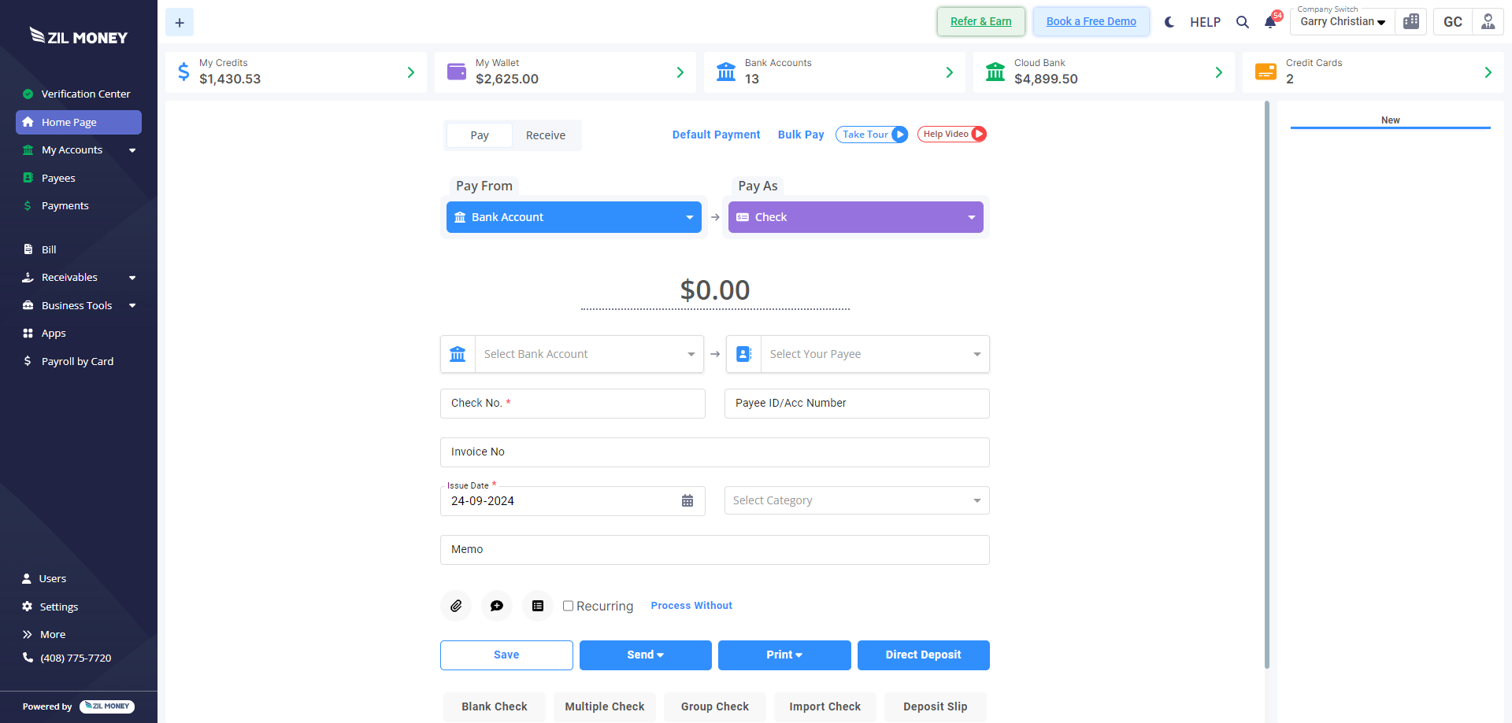The height and width of the screenshot is (723, 1512).
Task: Open the comment bubble icon
Action: click(497, 606)
